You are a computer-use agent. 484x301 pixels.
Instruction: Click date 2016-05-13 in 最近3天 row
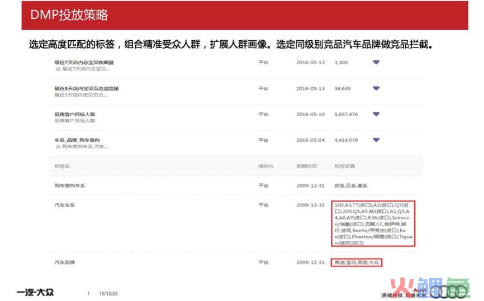tap(310, 88)
